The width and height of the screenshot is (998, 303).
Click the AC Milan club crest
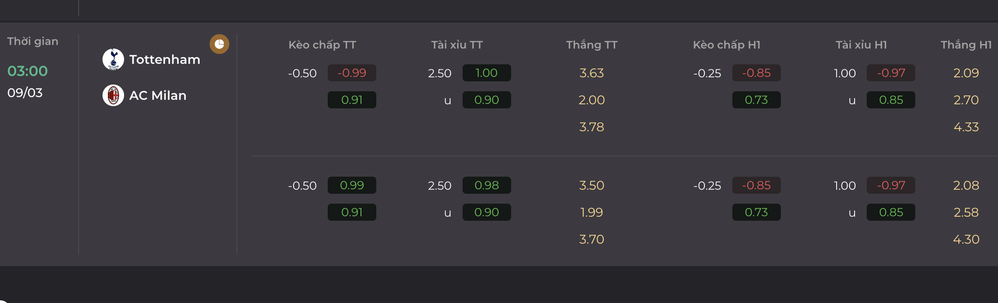113,95
